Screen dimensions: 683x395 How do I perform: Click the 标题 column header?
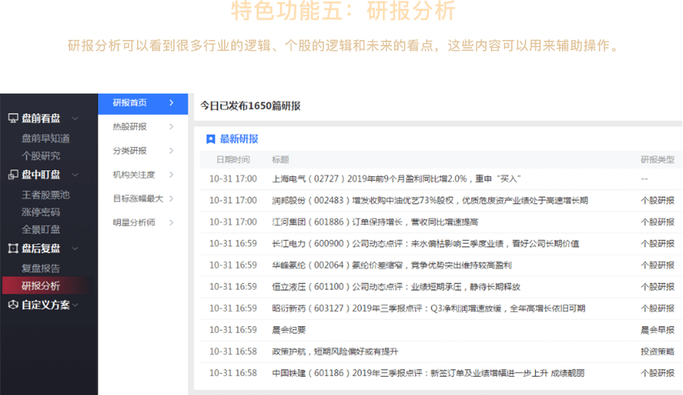[x=281, y=160]
